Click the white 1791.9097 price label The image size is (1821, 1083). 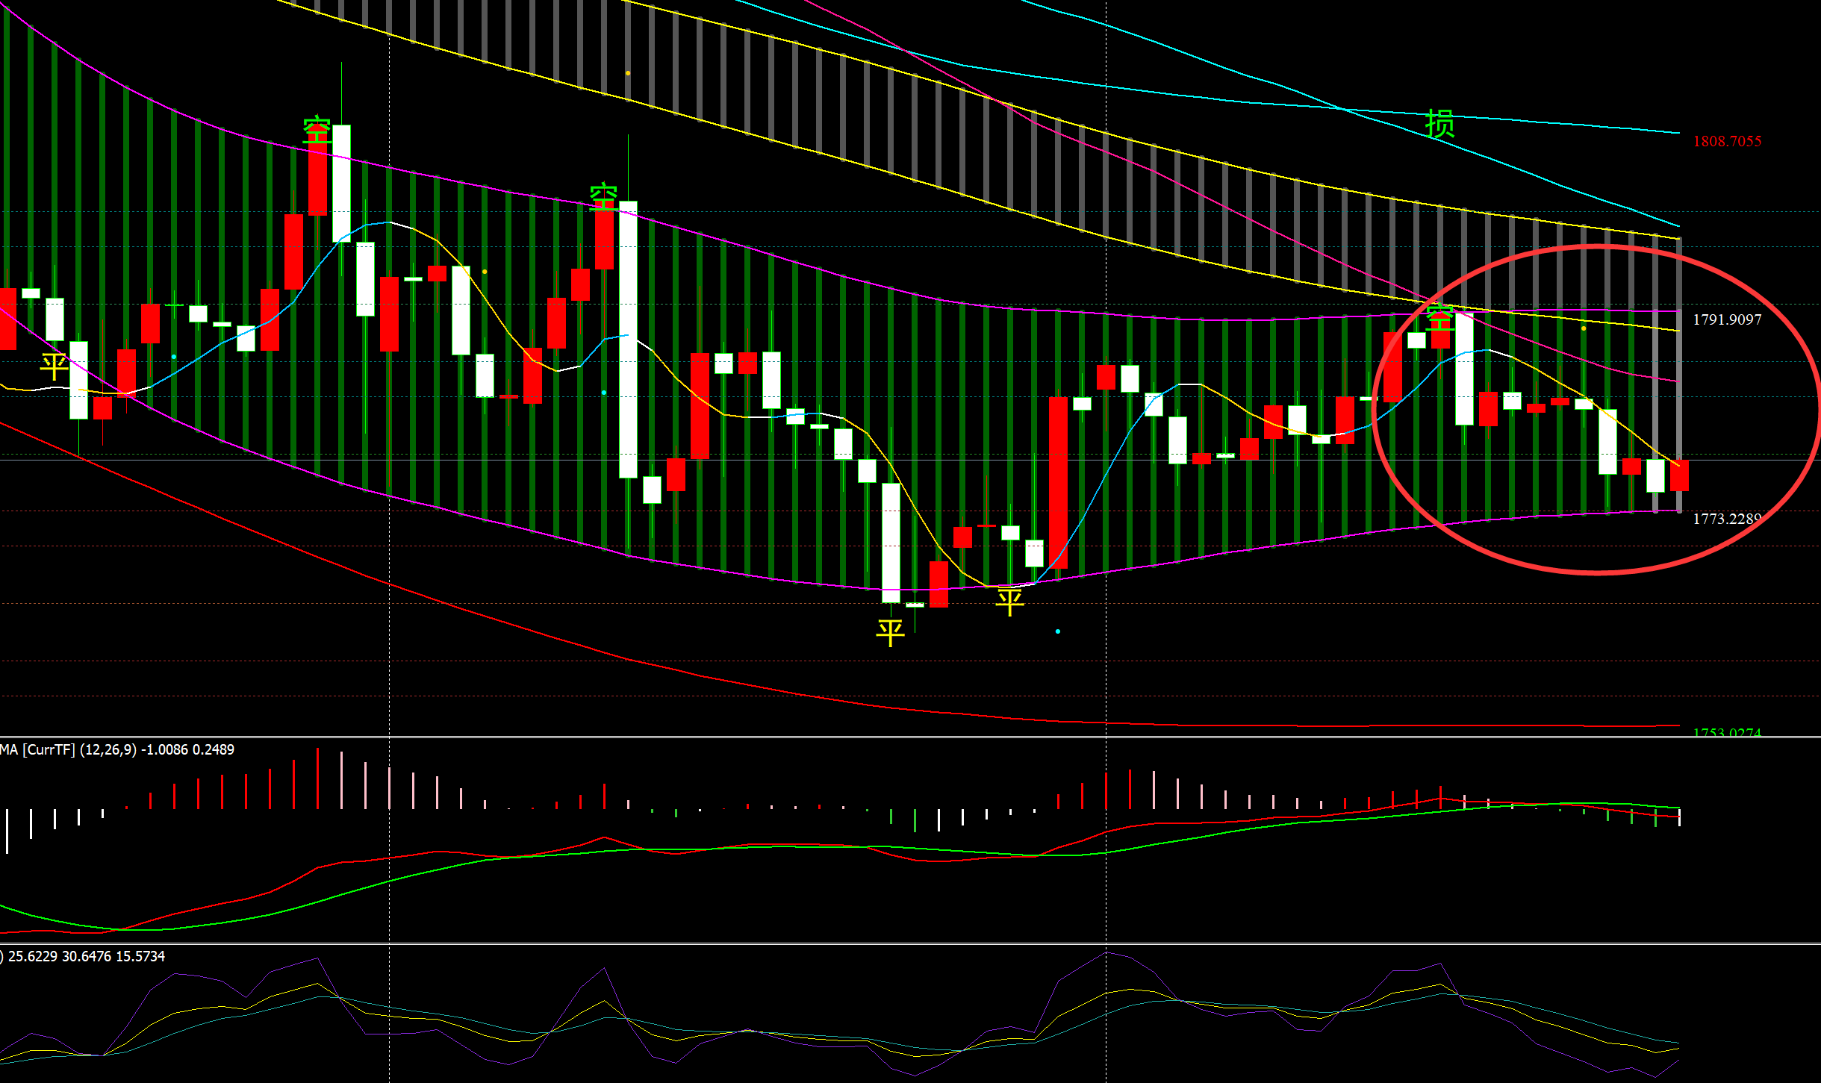pos(1726,319)
